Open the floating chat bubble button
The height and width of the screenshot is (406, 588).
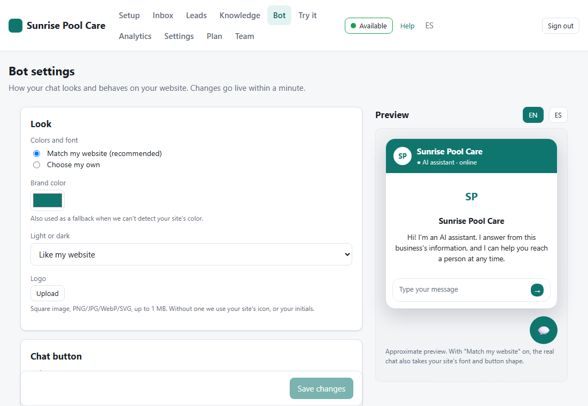pyautogui.click(x=544, y=330)
